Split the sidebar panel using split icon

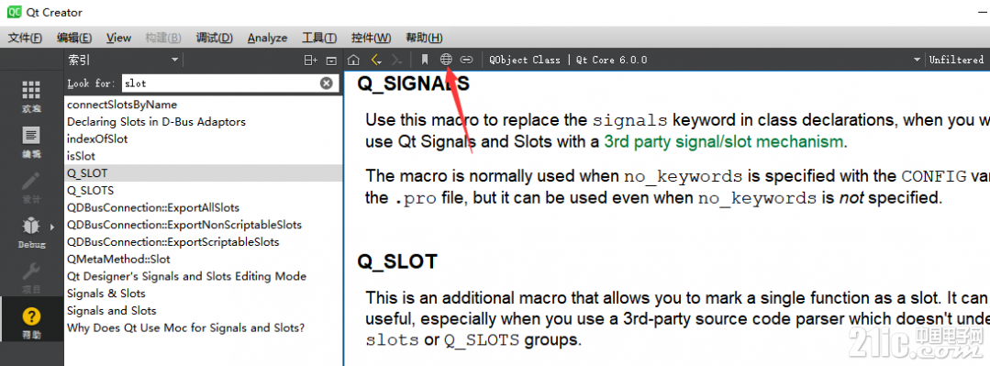click(x=310, y=60)
